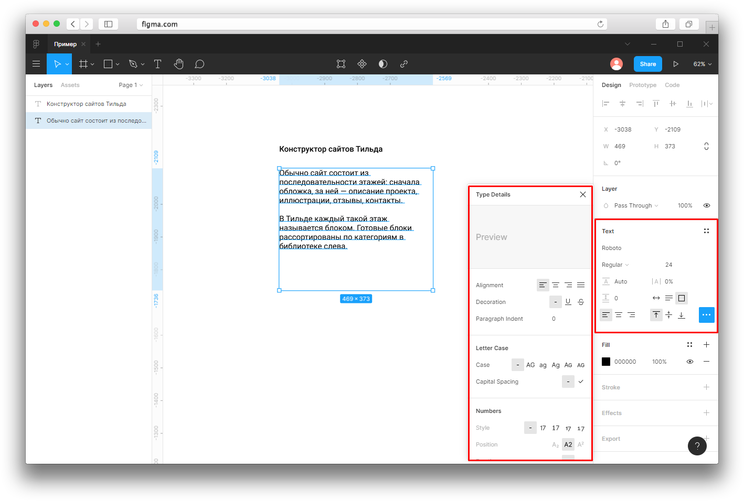Switch to the Assets tab
The height and width of the screenshot is (501, 744).
70,85
